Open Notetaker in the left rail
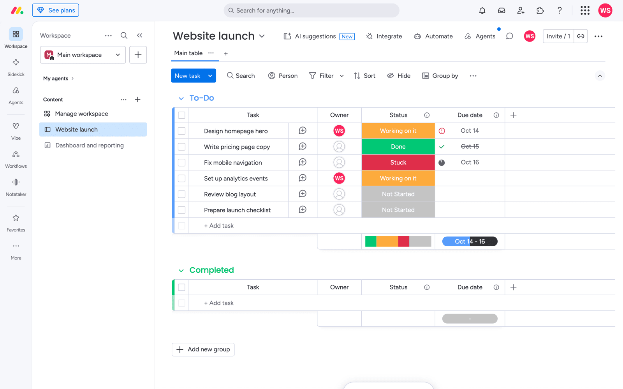The image size is (623, 389). tap(16, 187)
